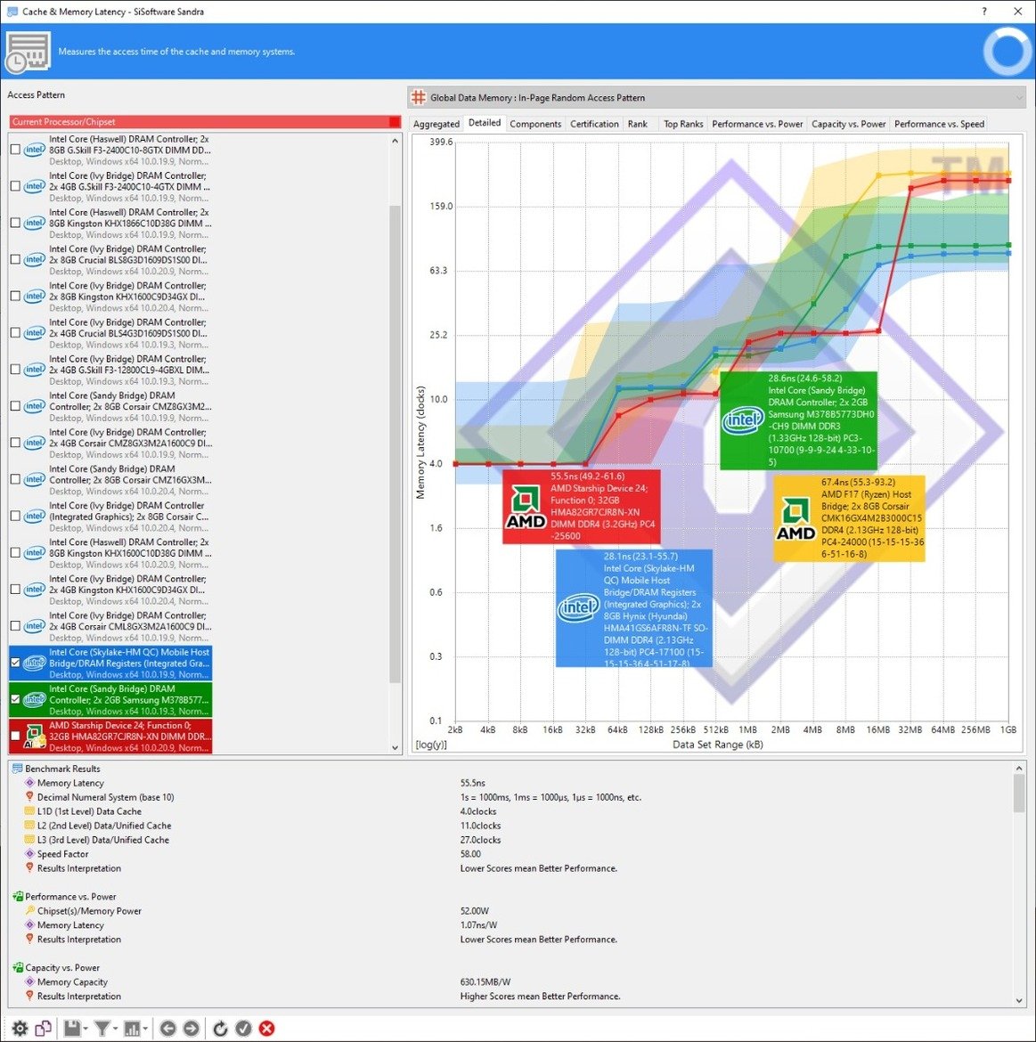This screenshot has height=1042, width=1036.
Task: Click the Speed Factor diamond icon
Action: click(x=29, y=854)
